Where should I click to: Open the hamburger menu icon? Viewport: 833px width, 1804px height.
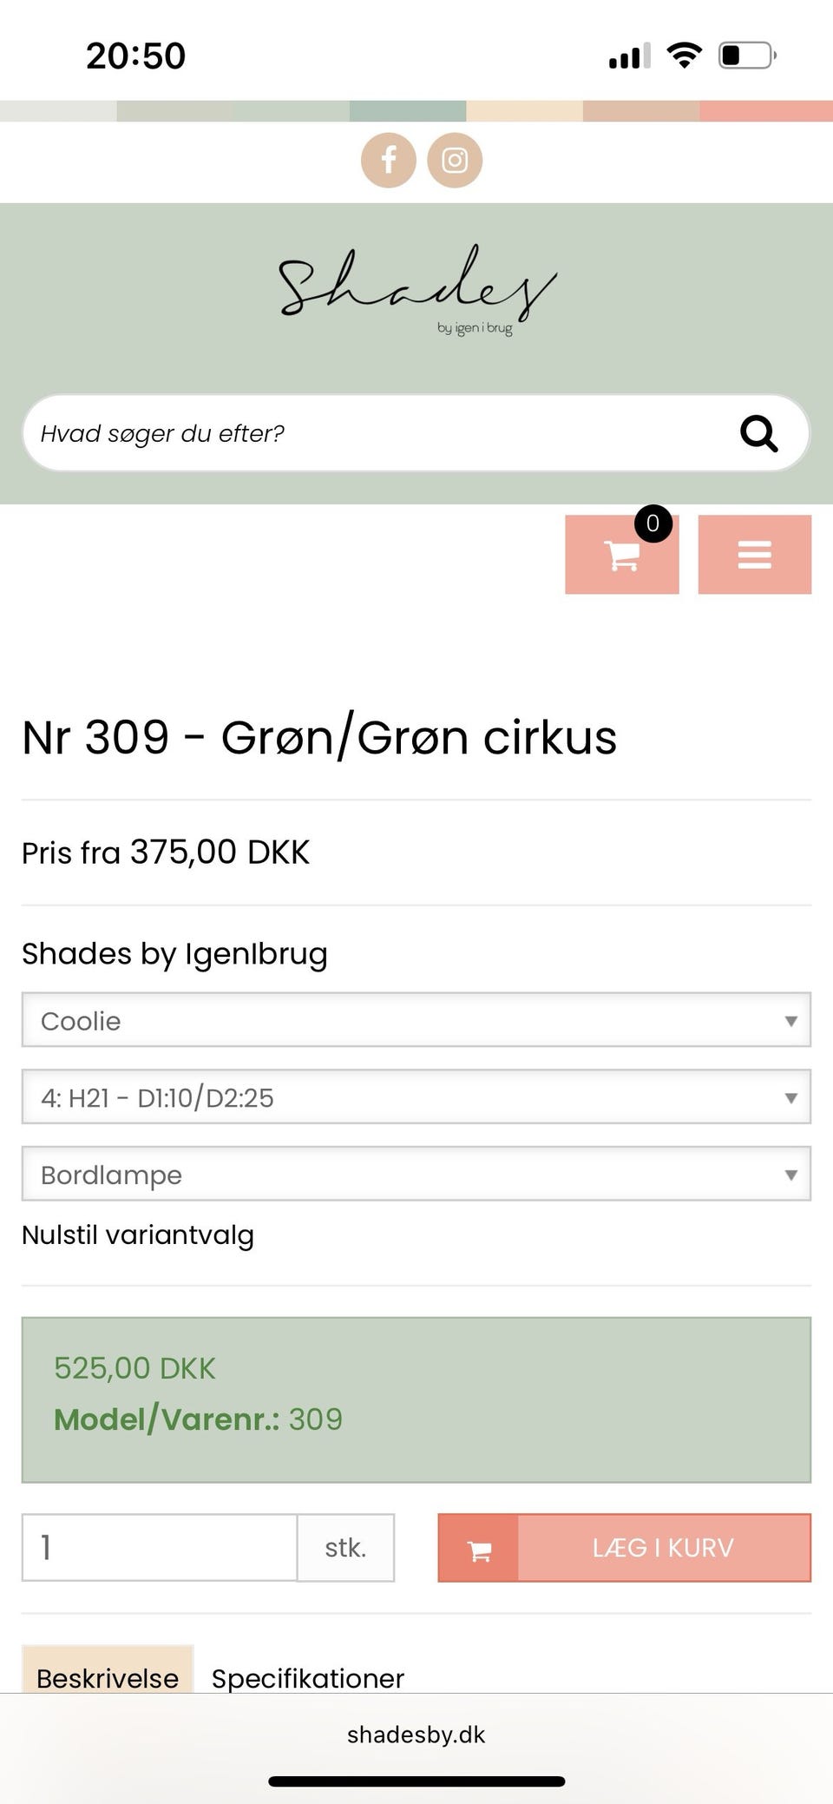pos(754,555)
